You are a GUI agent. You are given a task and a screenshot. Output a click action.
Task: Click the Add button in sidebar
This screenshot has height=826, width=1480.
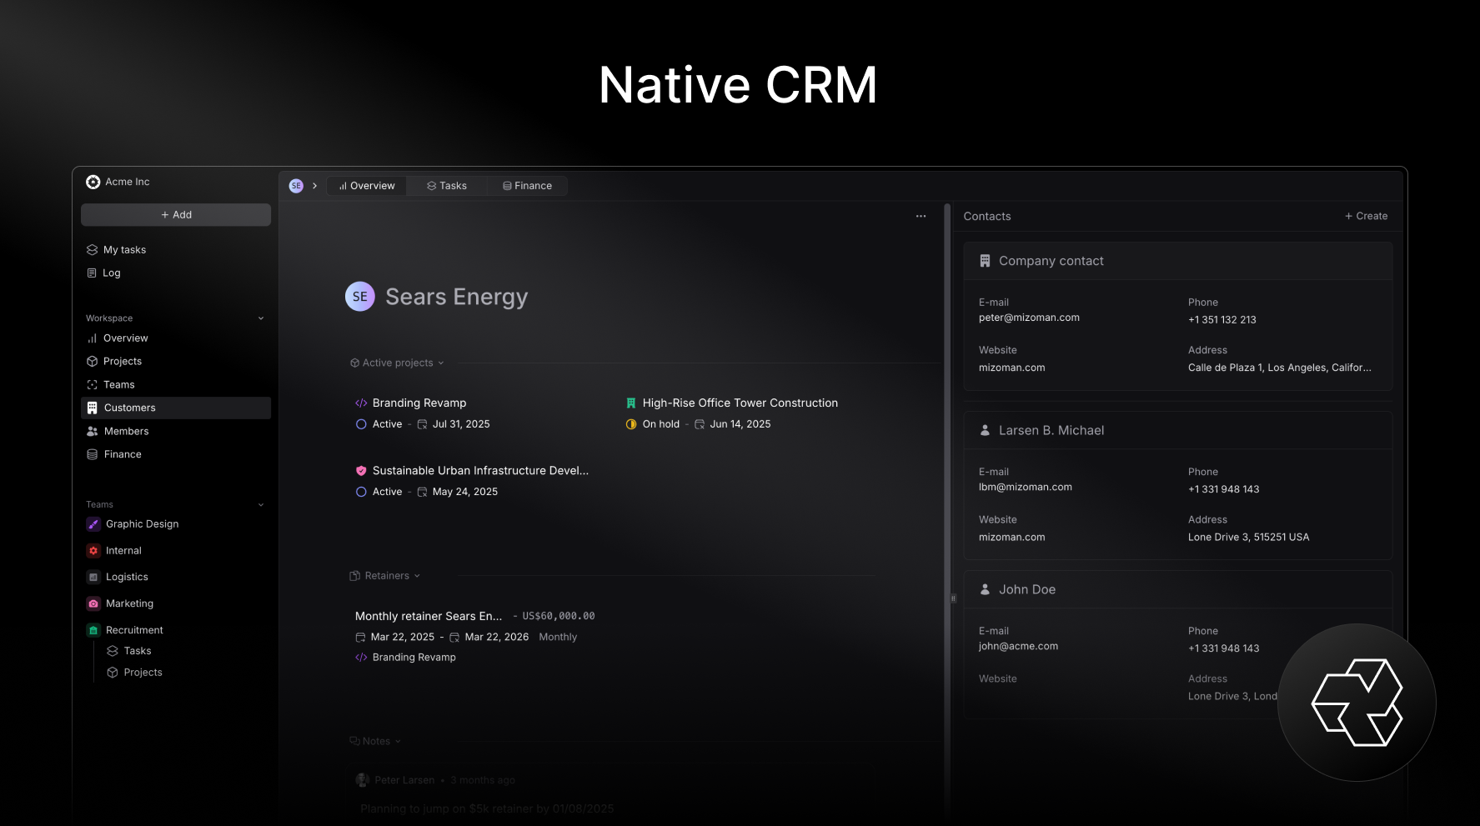(176, 215)
